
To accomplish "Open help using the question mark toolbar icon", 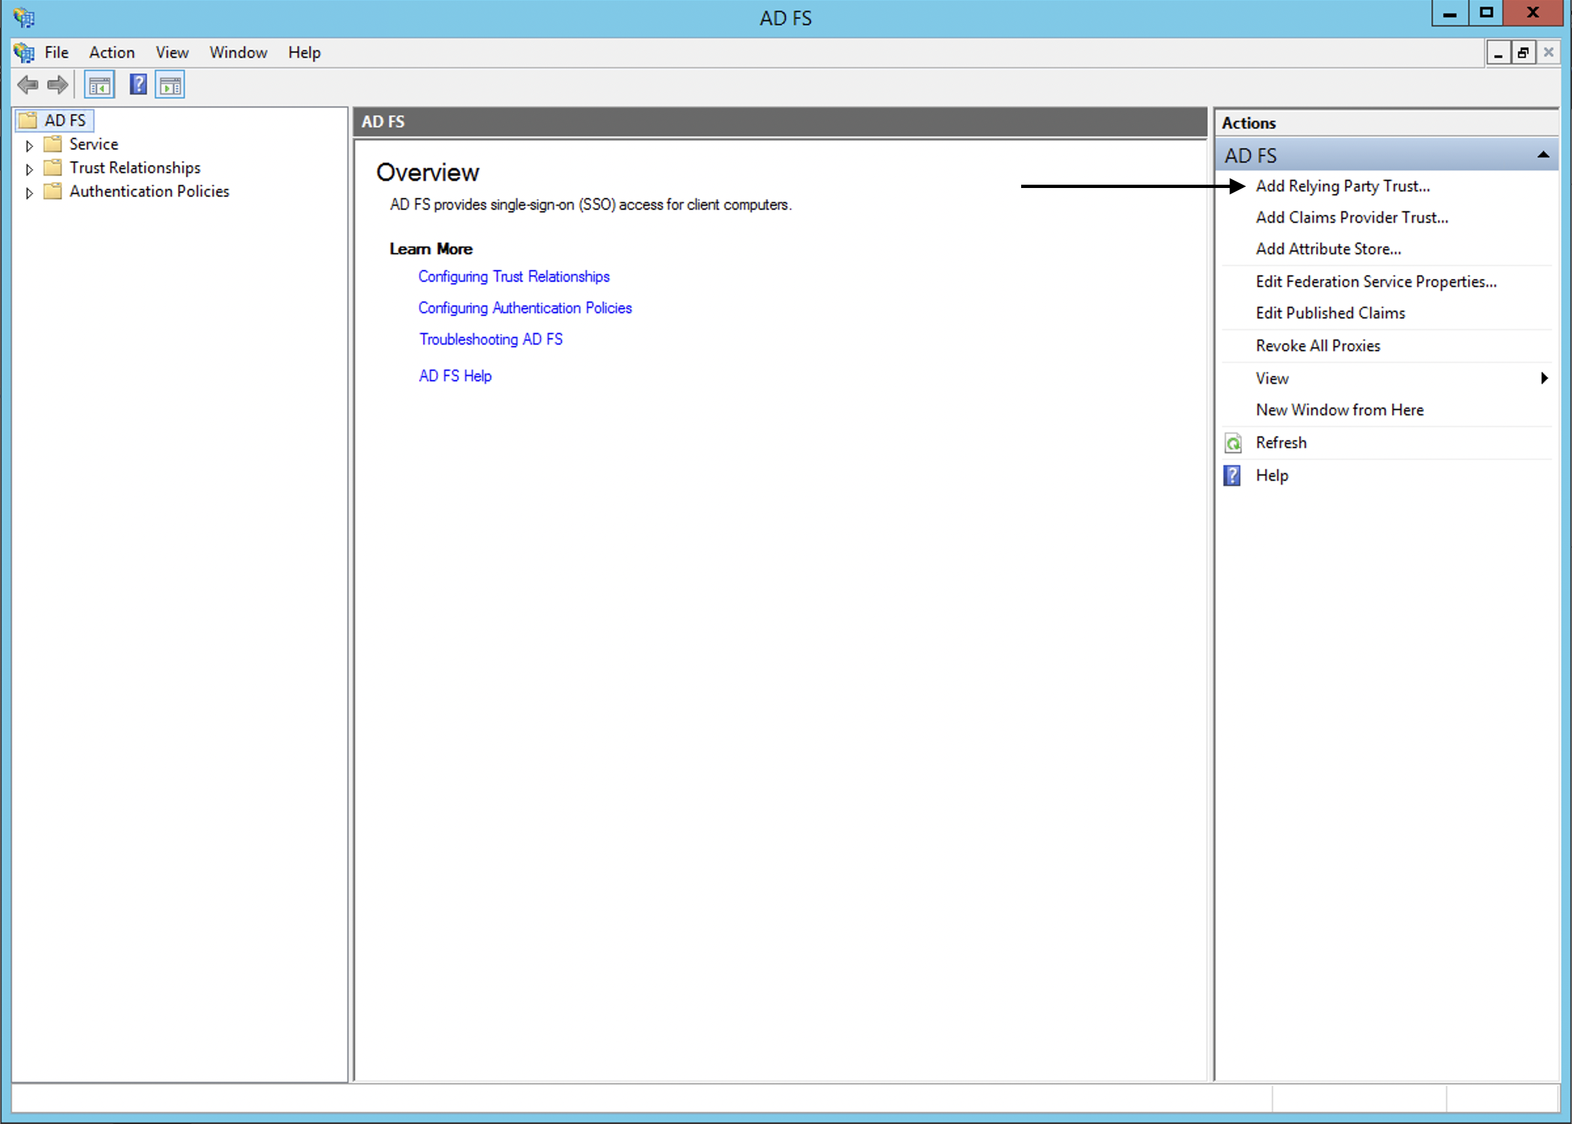I will pos(138,84).
